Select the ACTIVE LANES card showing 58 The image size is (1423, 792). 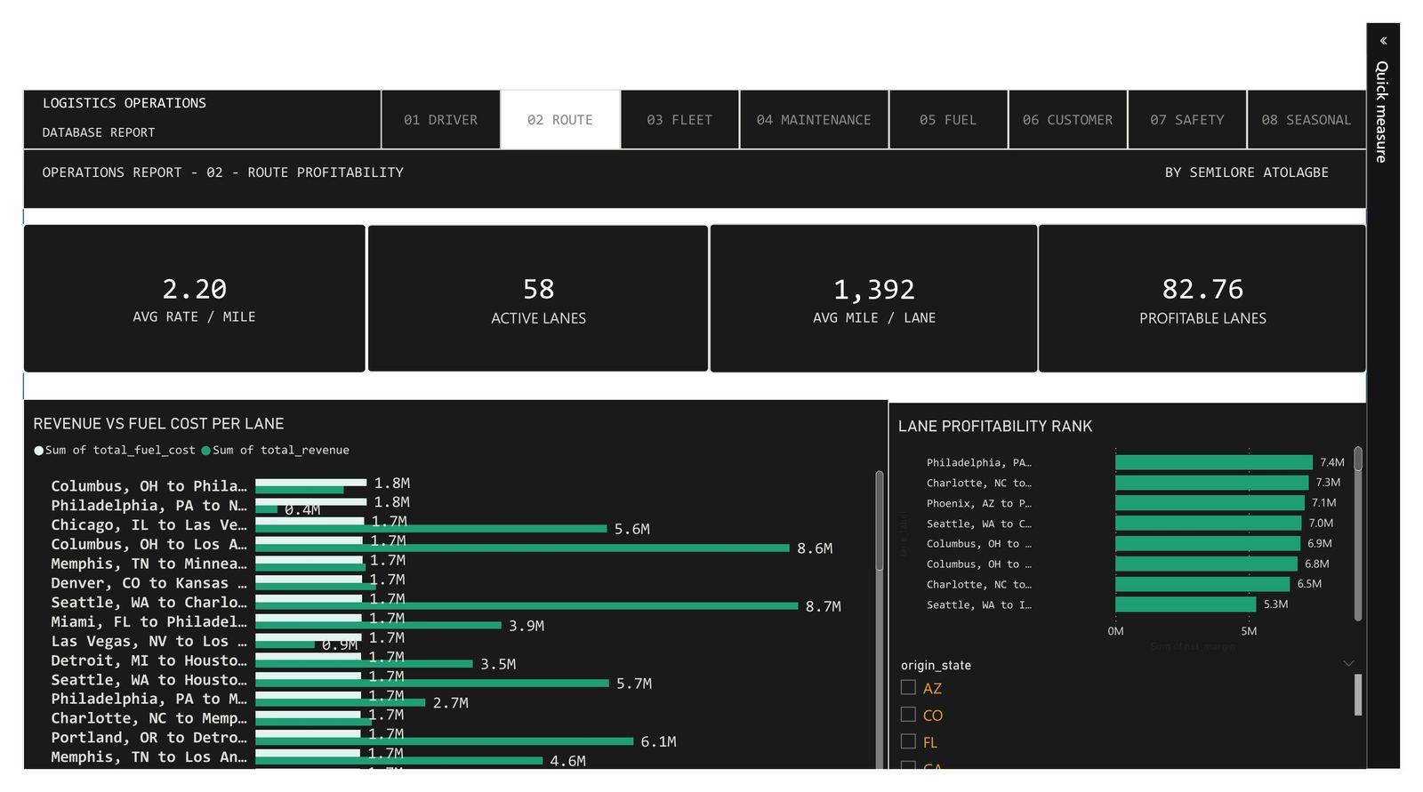pyautogui.click(x=538, y=299)
